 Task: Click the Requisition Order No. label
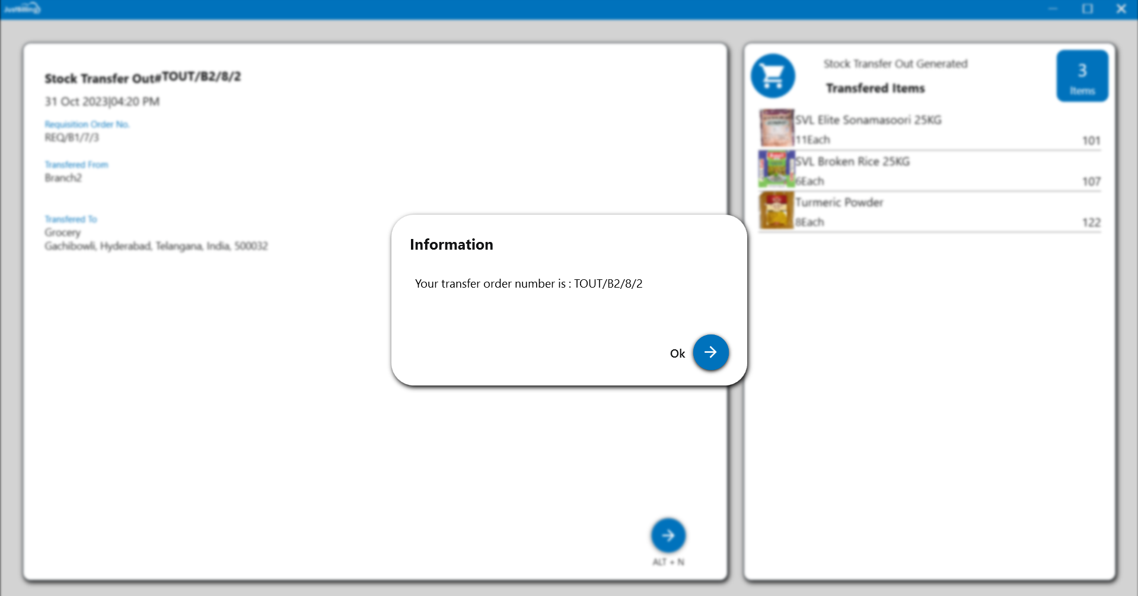(87, 125)
